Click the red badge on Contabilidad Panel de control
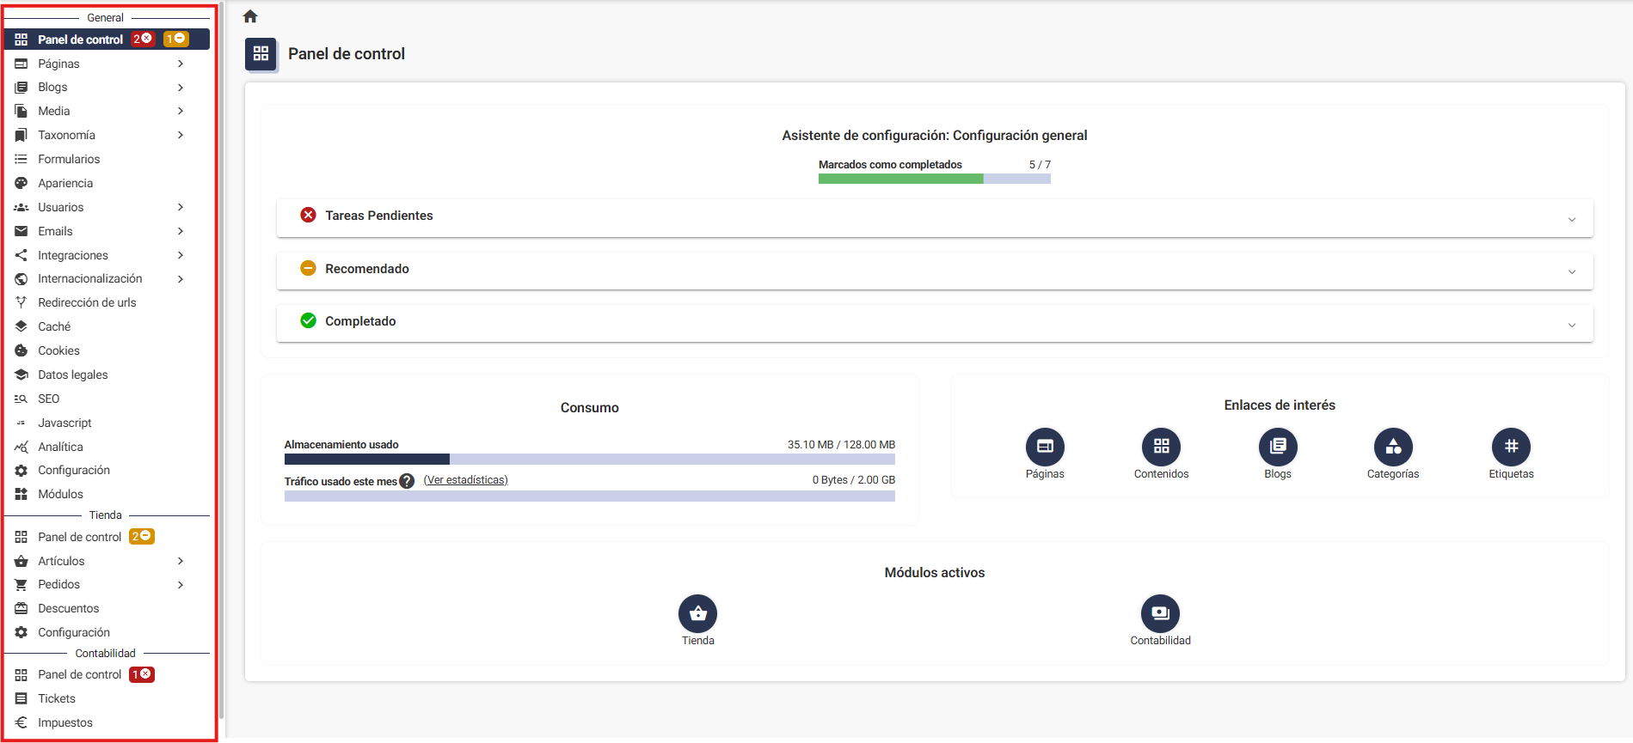This screenshot has width=1633, height=743. (x=142, y=674)
